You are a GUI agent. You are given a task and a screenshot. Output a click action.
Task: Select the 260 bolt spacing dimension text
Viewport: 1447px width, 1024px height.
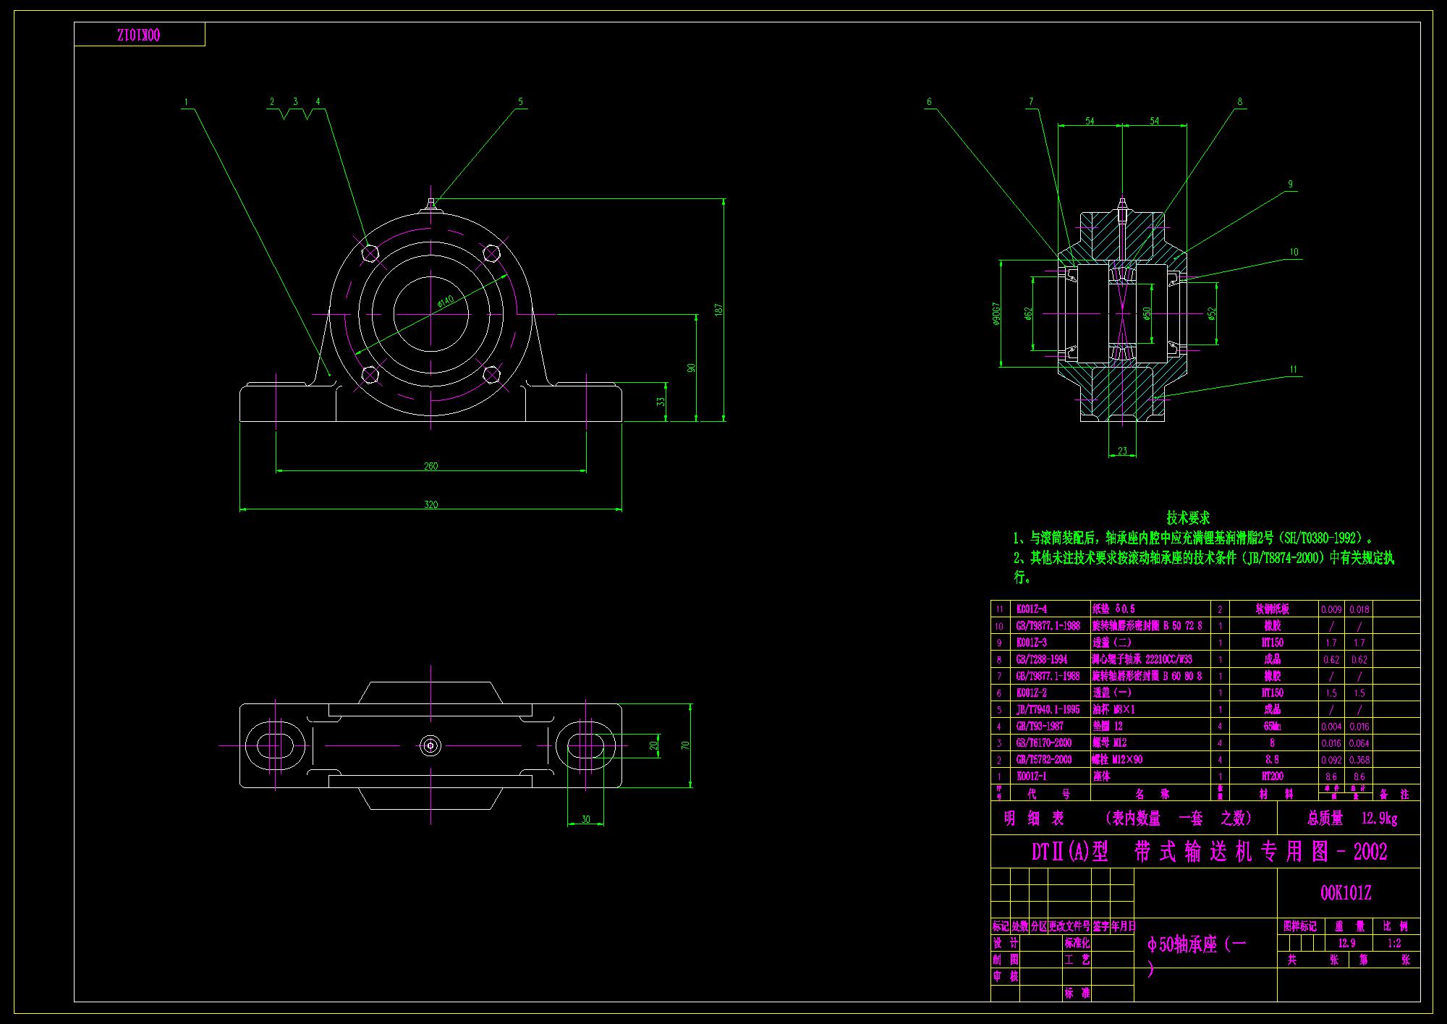(430, 466)
